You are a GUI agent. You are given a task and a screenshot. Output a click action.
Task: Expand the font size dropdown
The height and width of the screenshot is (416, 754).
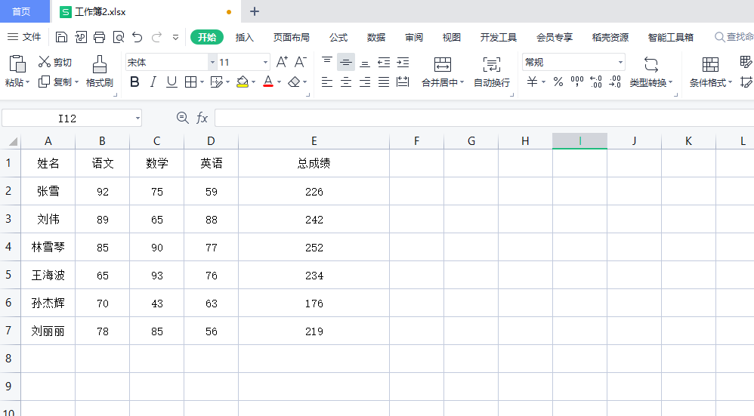265,63
